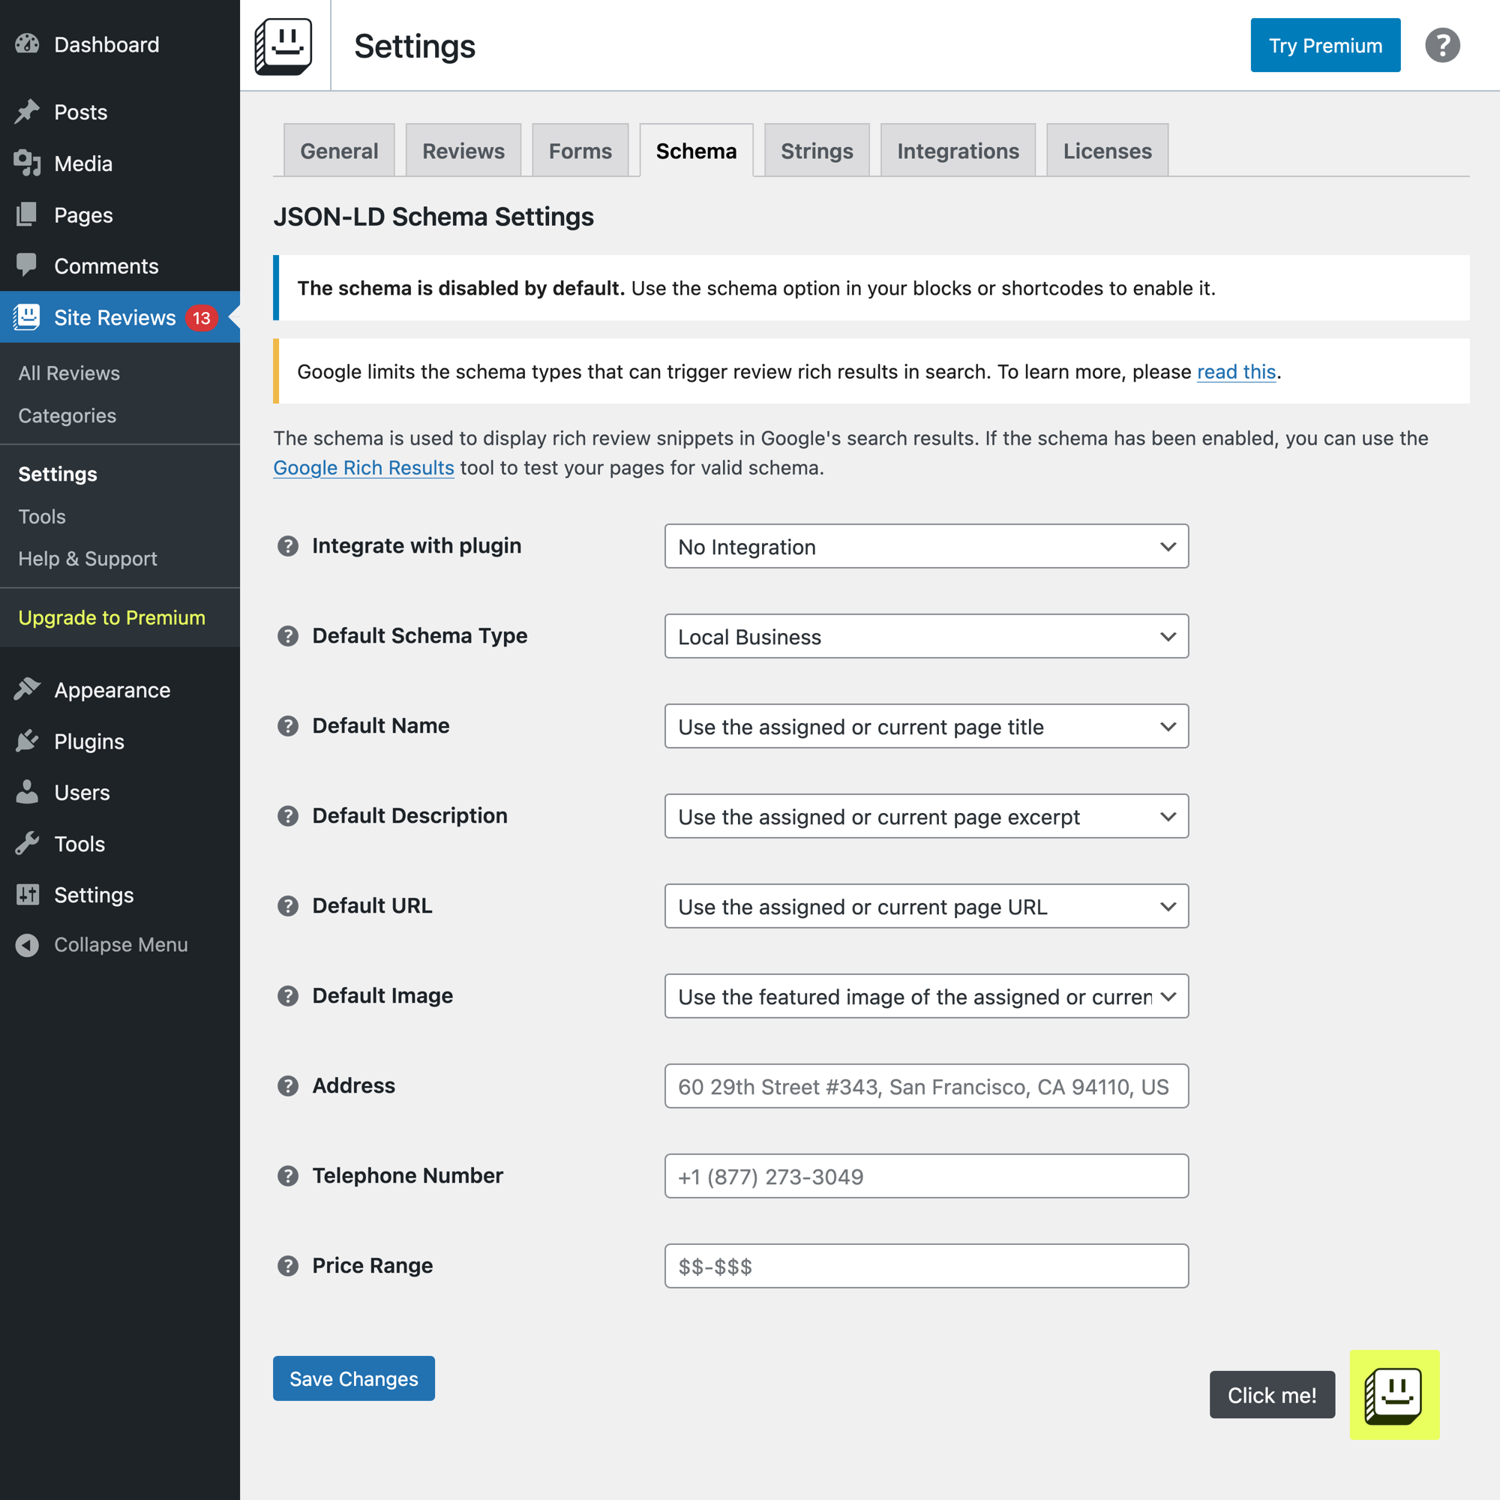The height and width of the screenshot is (1500, 1500).
Task: Switch to the Reviews tab
Action: [x=463, y=151]
